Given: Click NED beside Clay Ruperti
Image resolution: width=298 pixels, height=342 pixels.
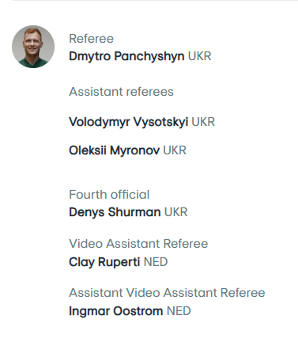Looking at the screenshot, I should click(x=156, y=262).
